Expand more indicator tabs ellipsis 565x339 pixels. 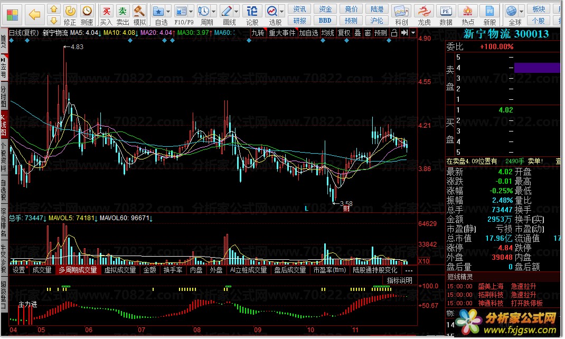click(x=409, y=270)
